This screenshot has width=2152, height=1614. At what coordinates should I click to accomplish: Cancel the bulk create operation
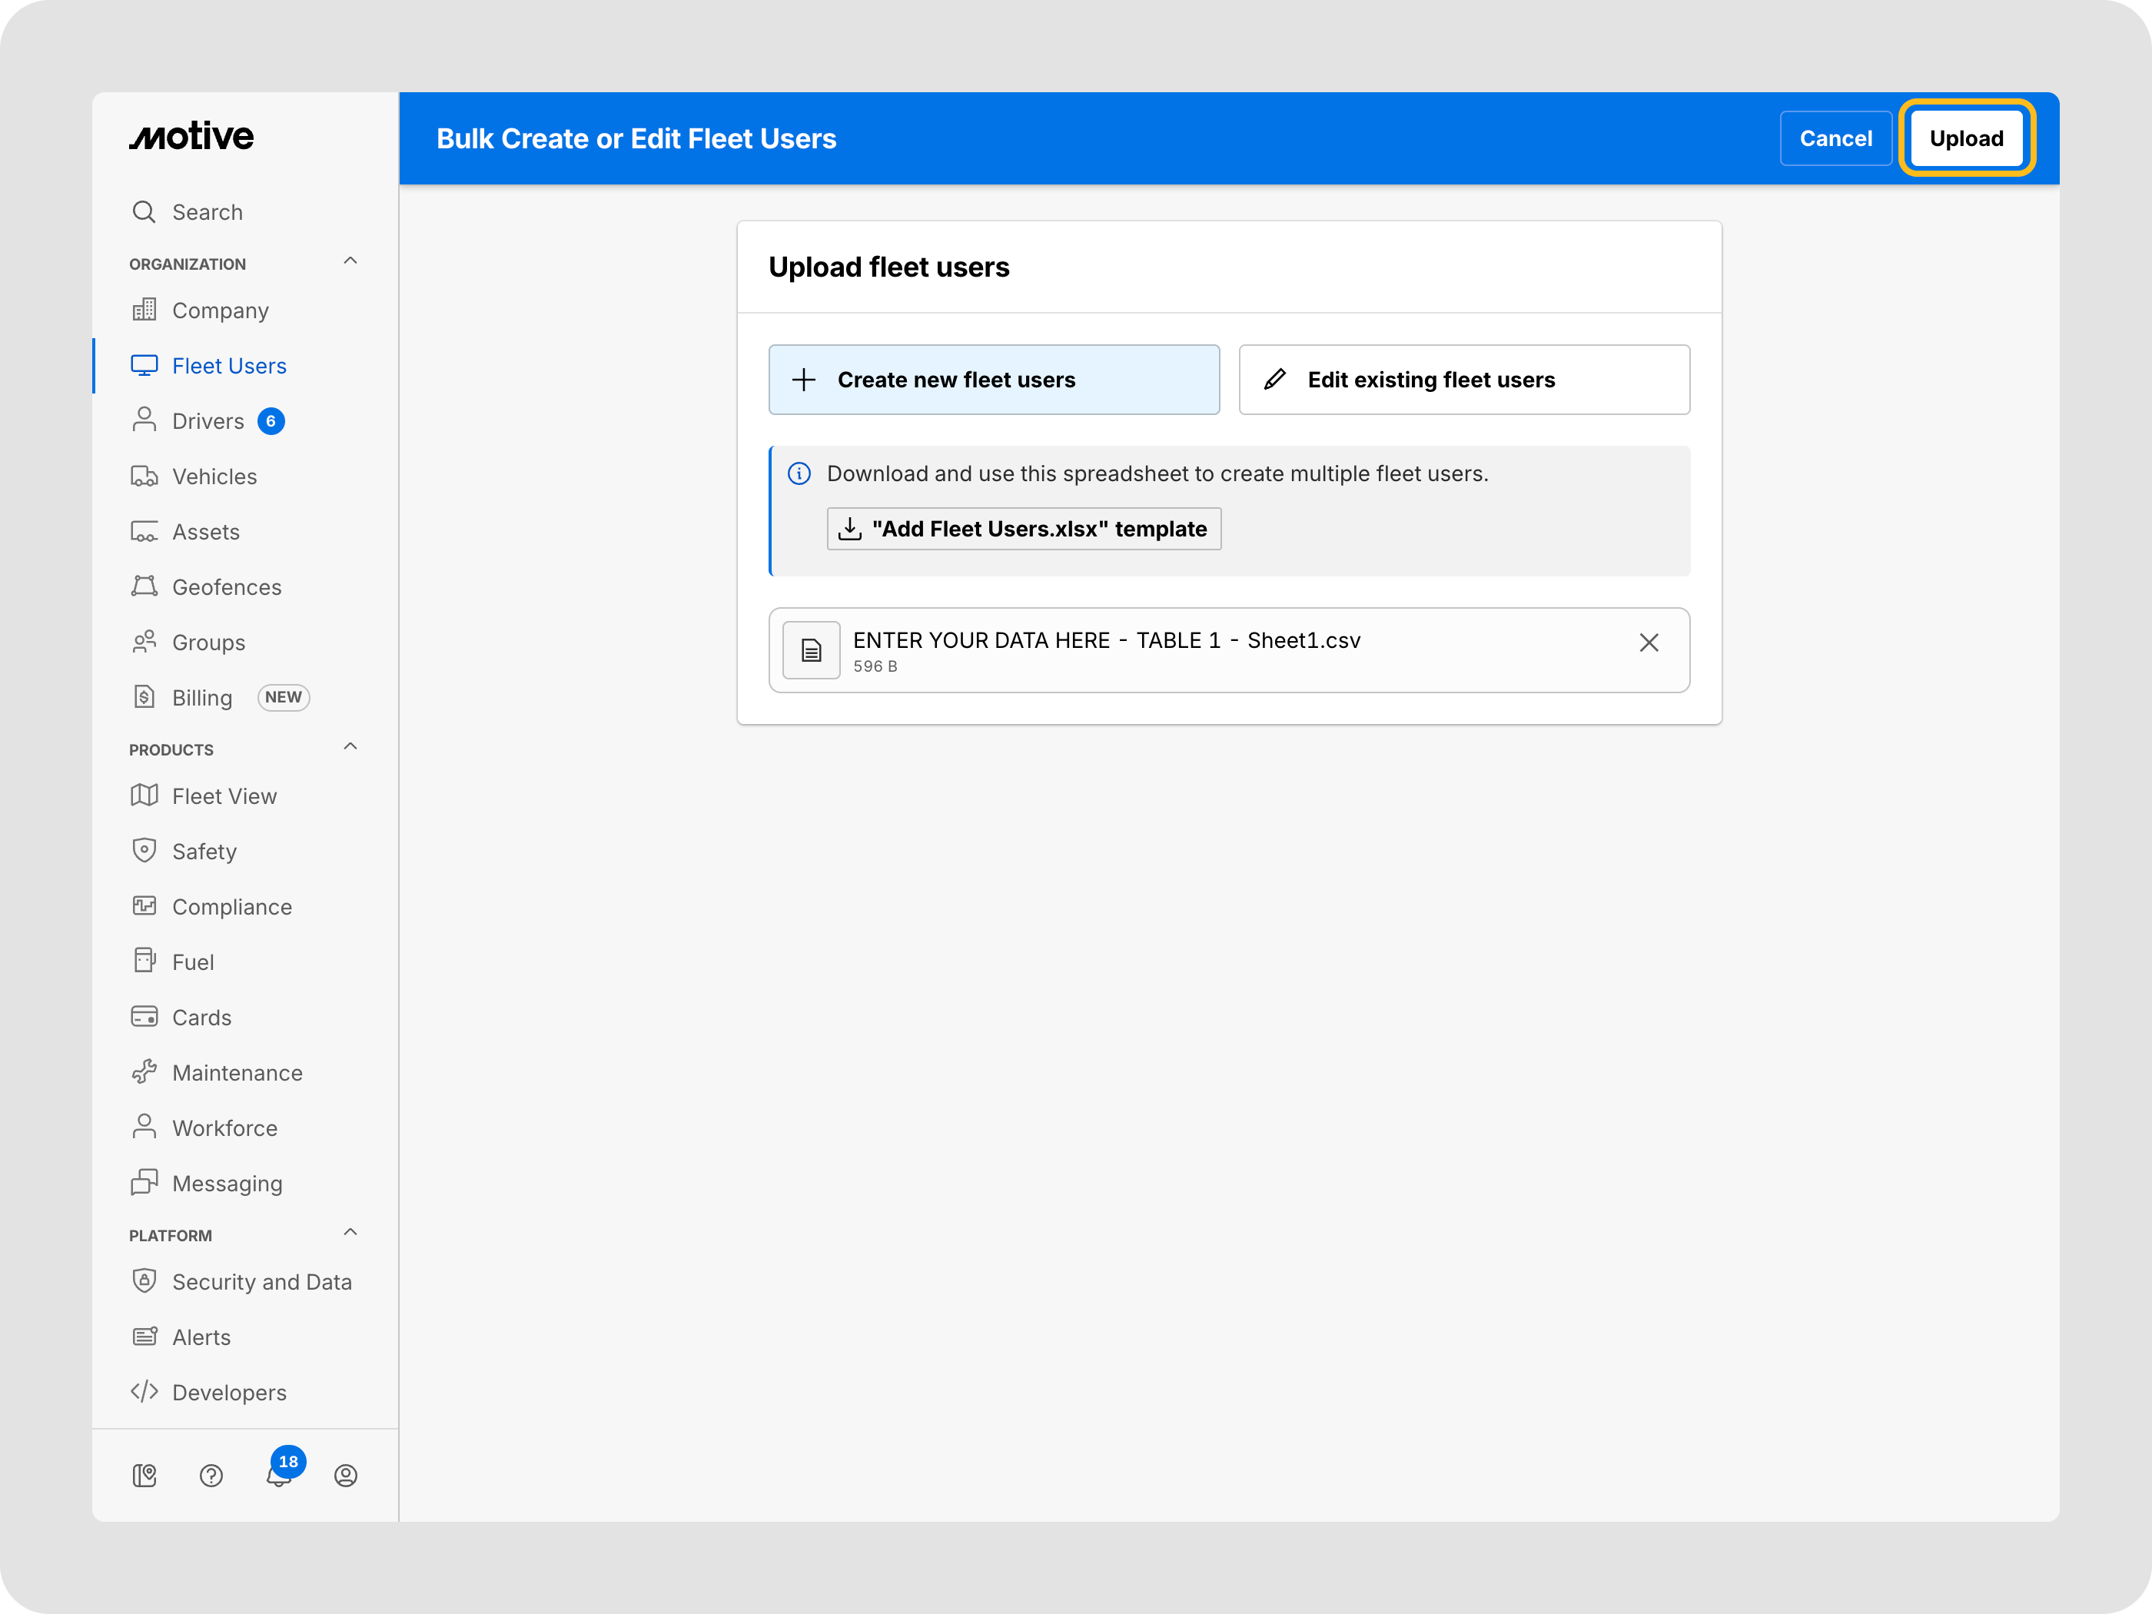tap(1835, 138)
